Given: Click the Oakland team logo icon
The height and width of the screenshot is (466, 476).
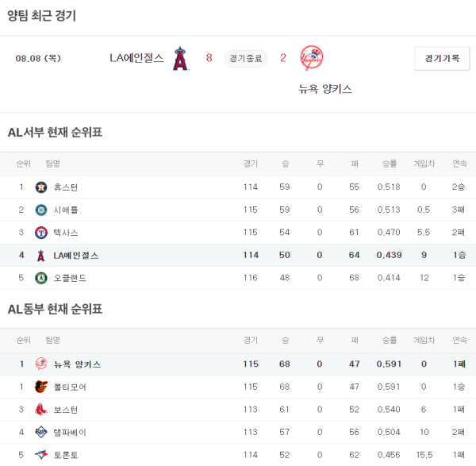Looking at the screenshot, I should tap(41, 279).
